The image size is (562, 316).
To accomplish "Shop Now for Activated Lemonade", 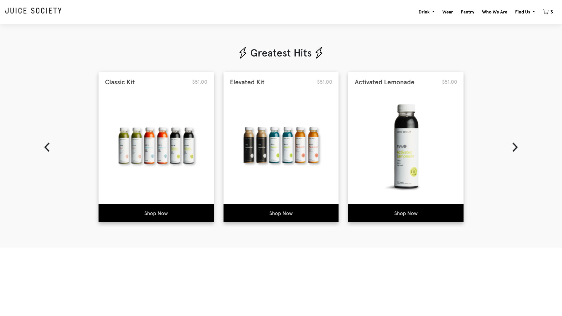I will click(406, 213).
